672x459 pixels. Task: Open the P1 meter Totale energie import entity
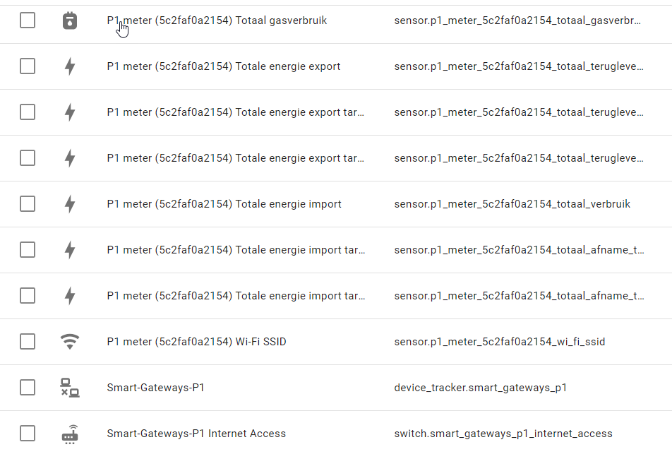224,204
